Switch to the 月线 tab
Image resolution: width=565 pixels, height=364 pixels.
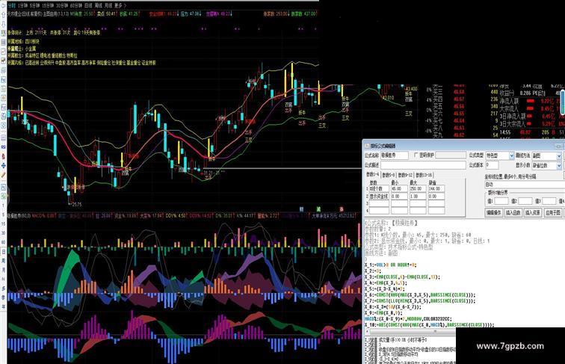click(108, 6)
